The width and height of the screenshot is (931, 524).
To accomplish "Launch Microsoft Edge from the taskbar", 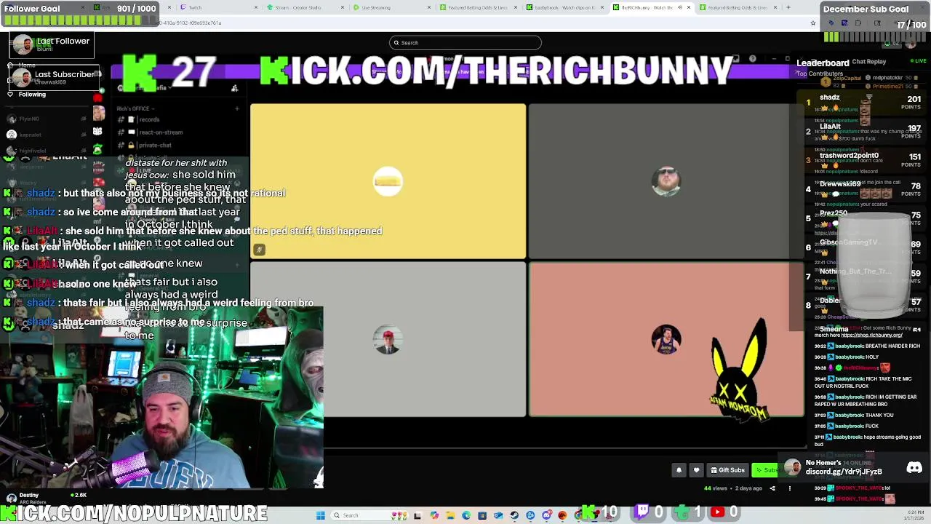I will [466, 515].
